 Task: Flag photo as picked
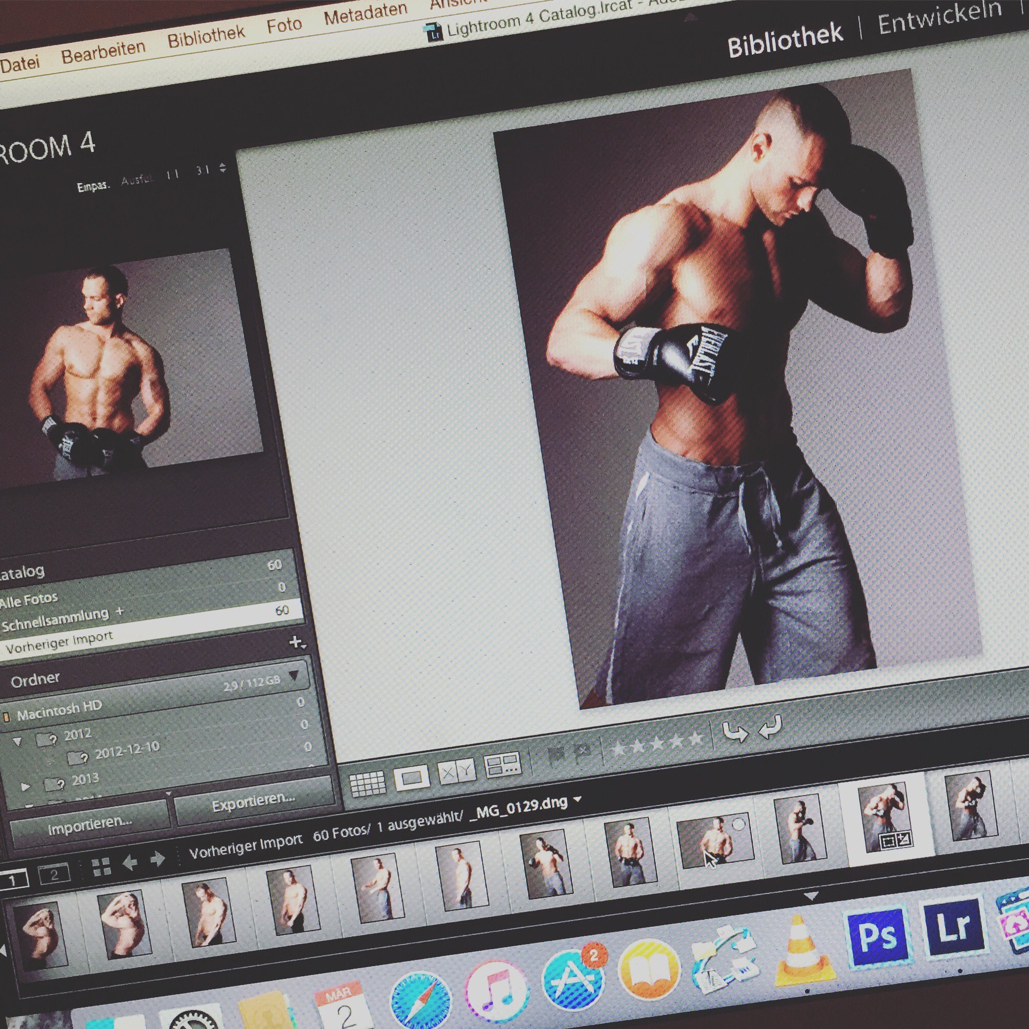[557, 756]
